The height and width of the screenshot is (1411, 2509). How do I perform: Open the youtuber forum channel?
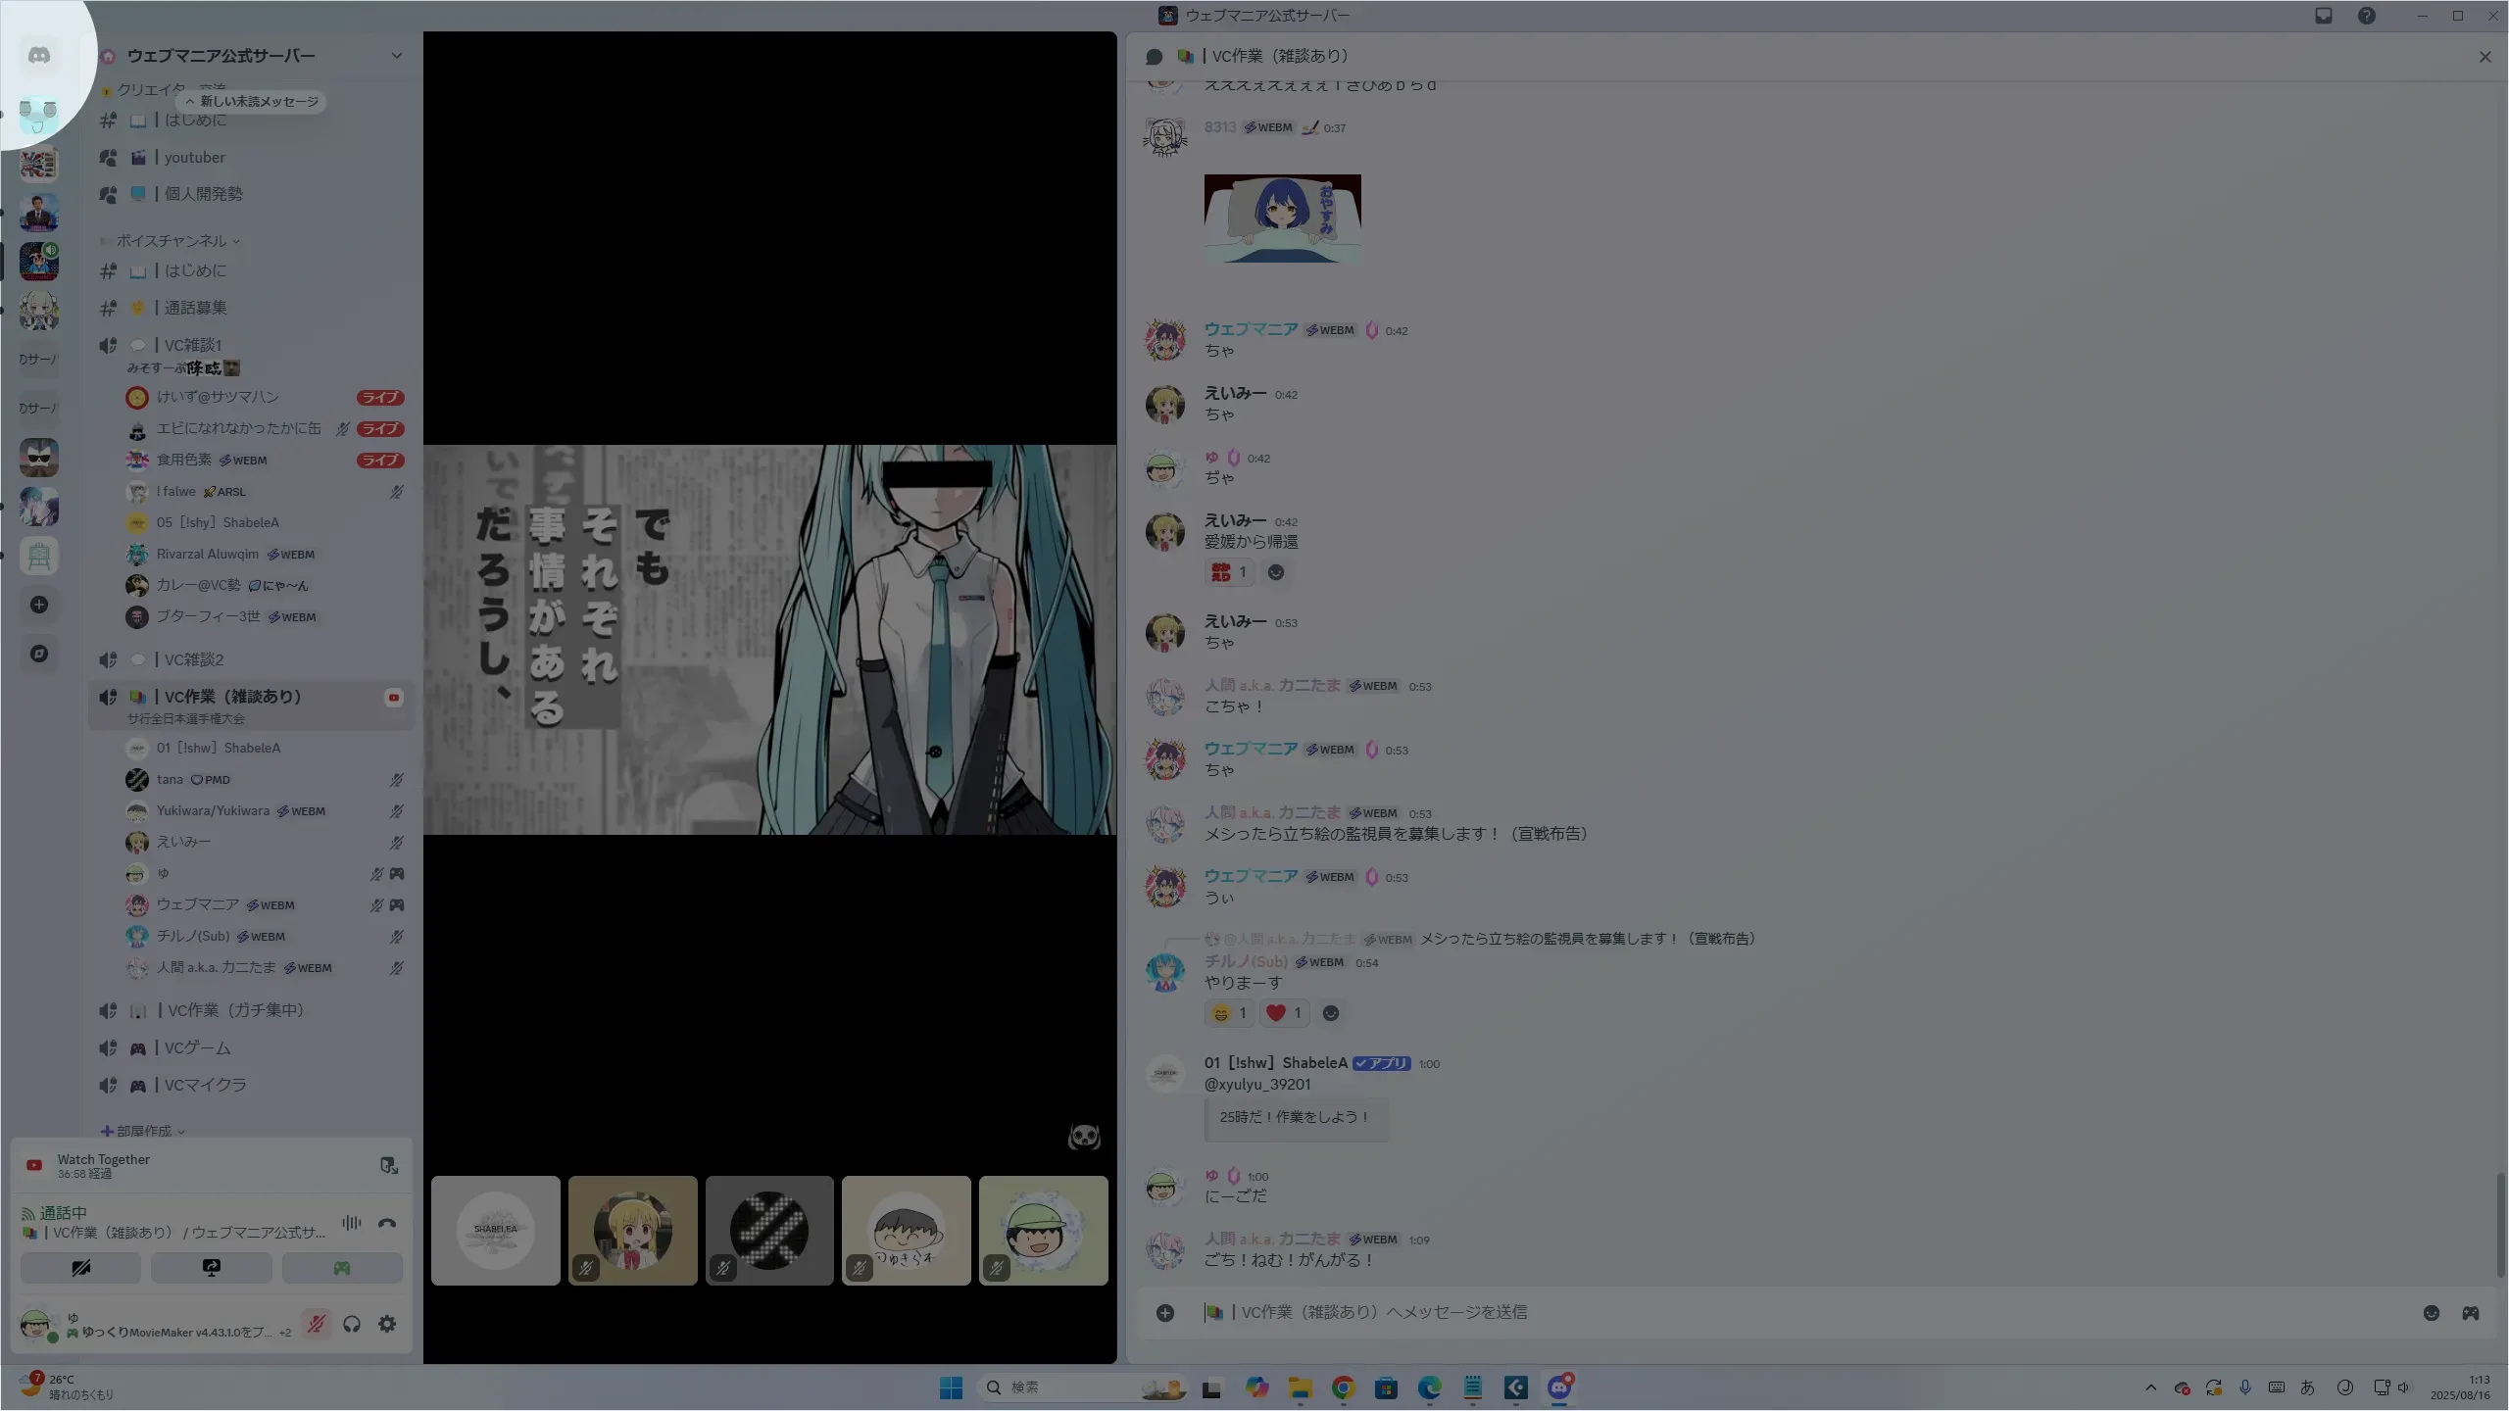[194, 158]
